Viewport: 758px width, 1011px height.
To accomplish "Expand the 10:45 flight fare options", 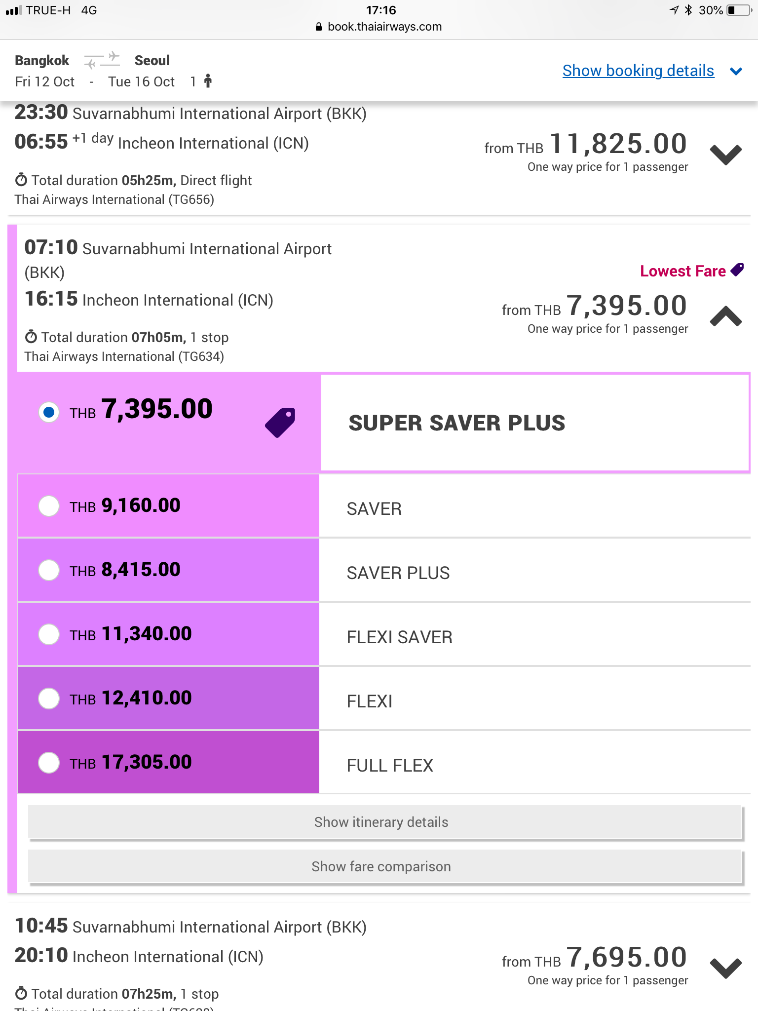I will click(x=726, y=969).
